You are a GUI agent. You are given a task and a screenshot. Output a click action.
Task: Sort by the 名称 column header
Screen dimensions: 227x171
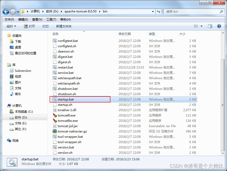55,34
